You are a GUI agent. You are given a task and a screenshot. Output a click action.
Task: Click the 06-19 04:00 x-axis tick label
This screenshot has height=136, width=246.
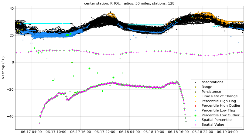pyautogui.click(x=226, y=132)
